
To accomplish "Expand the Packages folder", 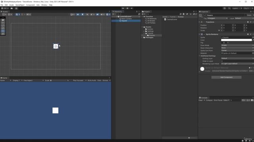I will click(x=142, y=37).
